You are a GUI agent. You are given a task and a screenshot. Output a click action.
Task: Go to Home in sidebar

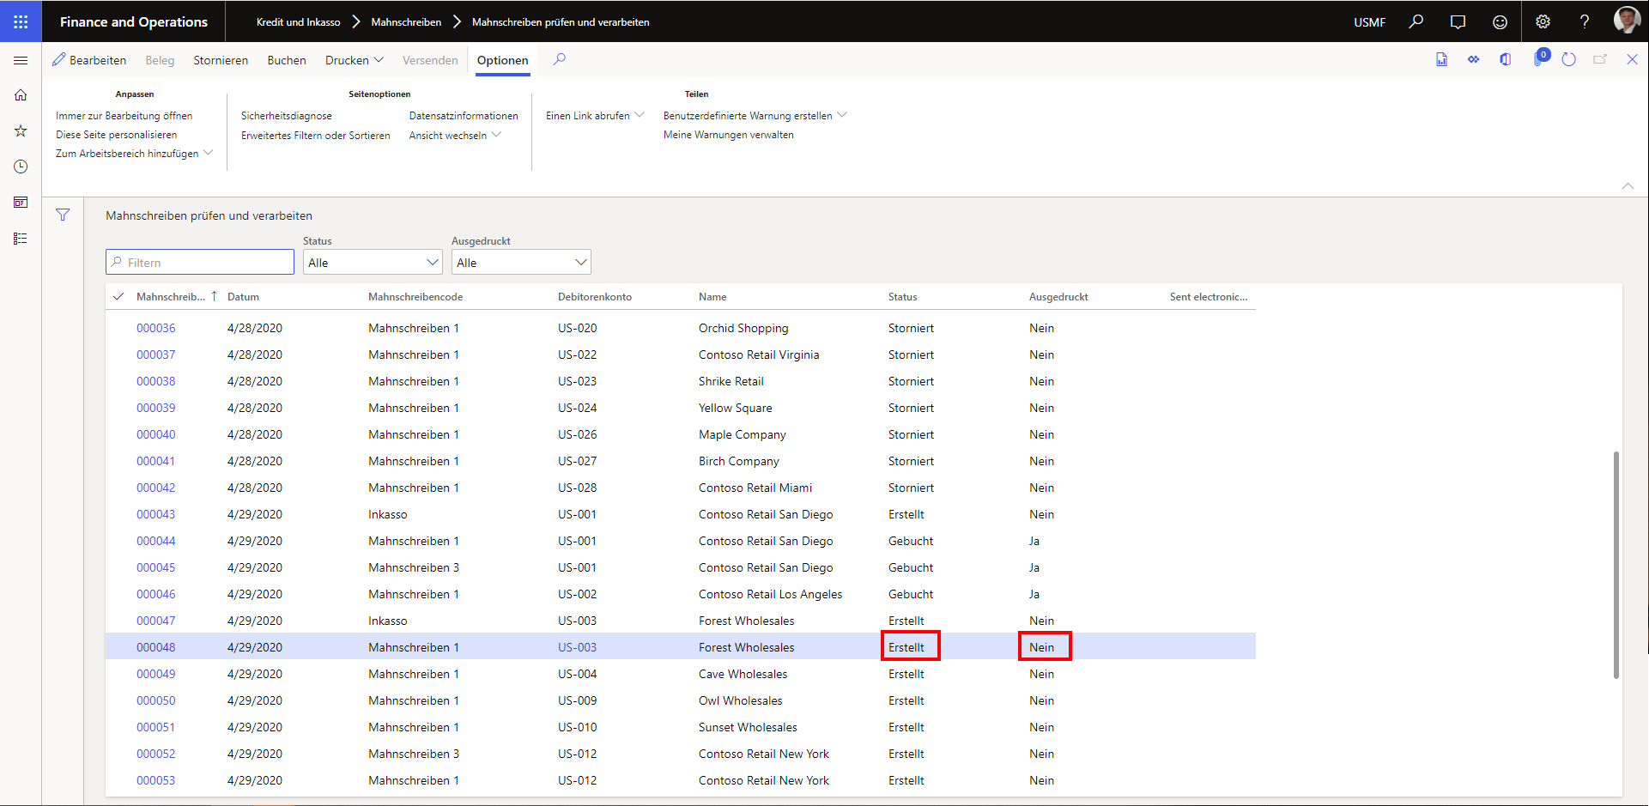(21, 95)
